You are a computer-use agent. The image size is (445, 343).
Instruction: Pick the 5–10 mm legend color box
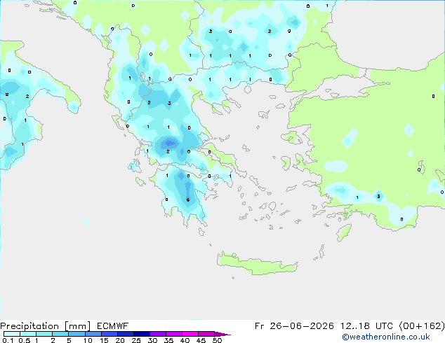[x=77, y=334]
